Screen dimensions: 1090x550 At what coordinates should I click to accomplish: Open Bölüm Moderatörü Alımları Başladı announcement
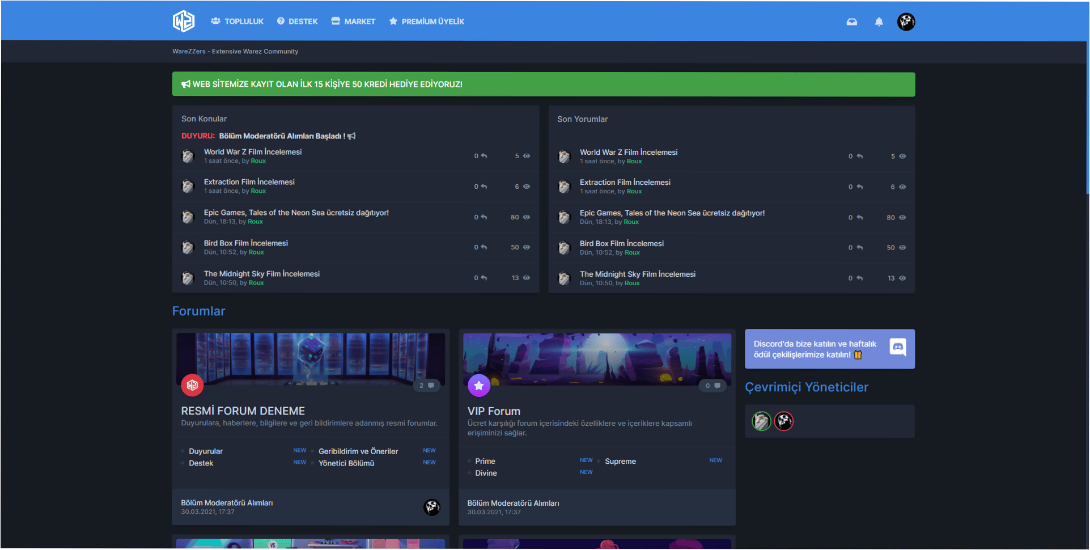[282, 136]
